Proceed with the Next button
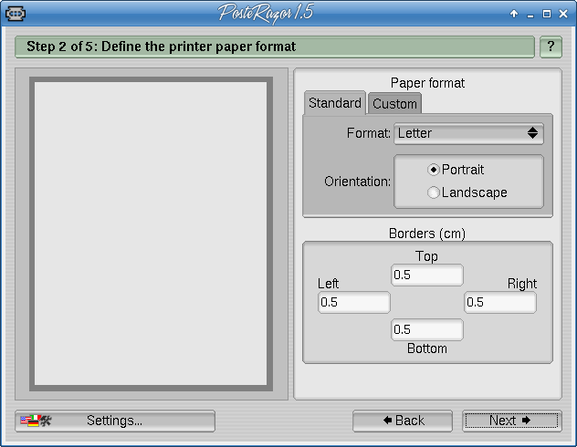The width and height of the screenshot is (577, 447). (512, 421)
